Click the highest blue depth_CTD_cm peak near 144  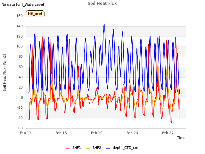104,24
